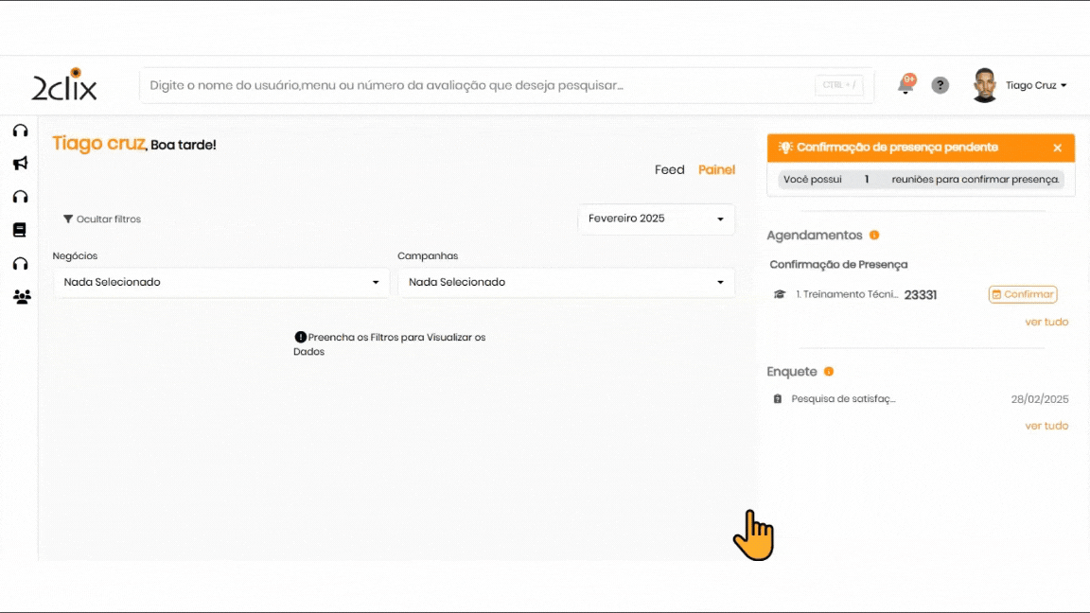Viewport: 1090px width, 613px height.
Task: Click the 2clix logo
Action: (64, 85)
